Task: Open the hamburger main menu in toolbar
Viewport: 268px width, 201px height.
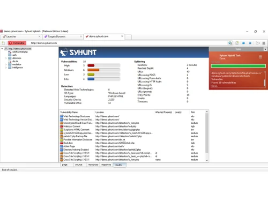Action: [x=264, y=43]
